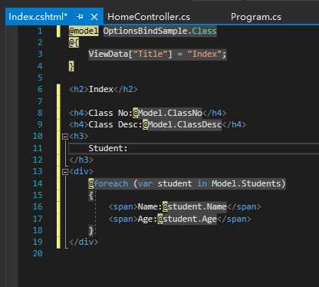
Task: Click the opening <h2> tag on line 6
Action: 79,89
